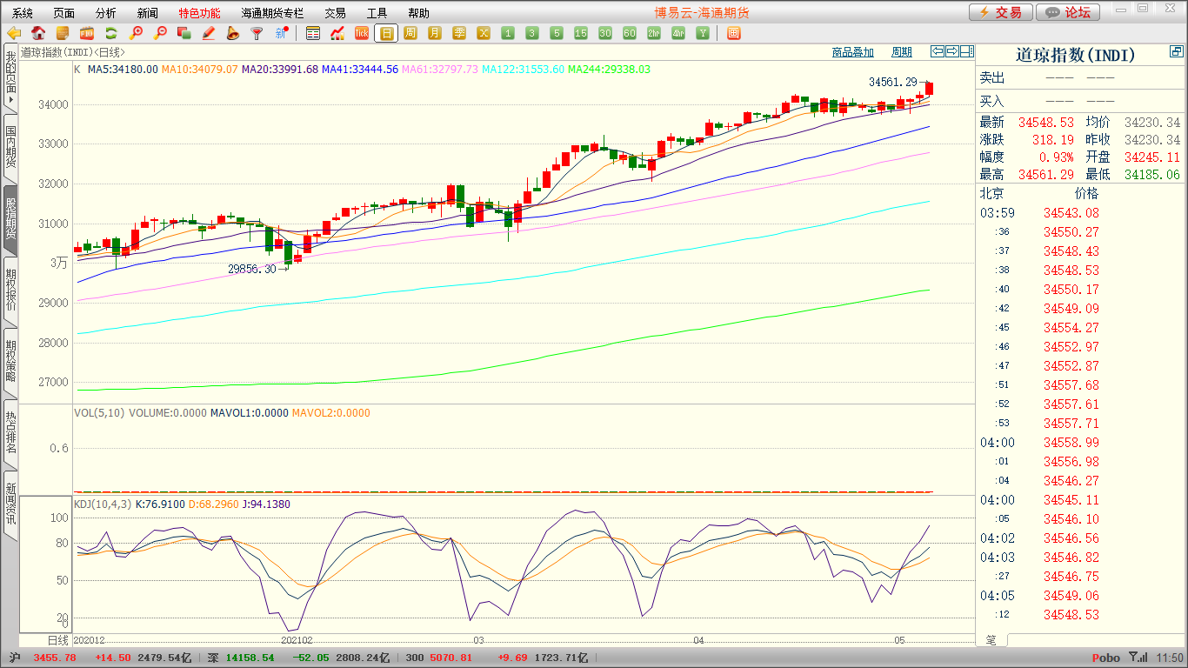Screen dimensions: 1188x668
Task: Click the green Y period icon
Action: click(703, 33)
